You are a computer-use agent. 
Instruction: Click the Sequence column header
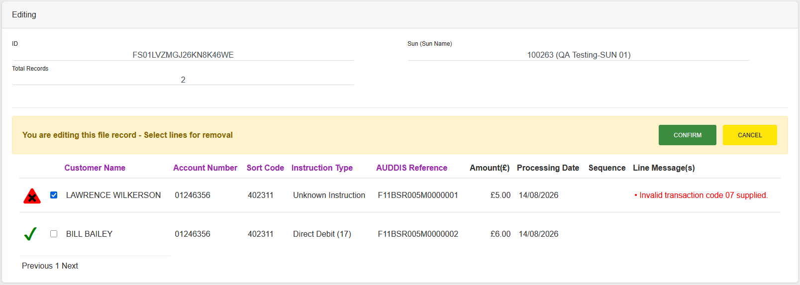(x=606, y=168)
